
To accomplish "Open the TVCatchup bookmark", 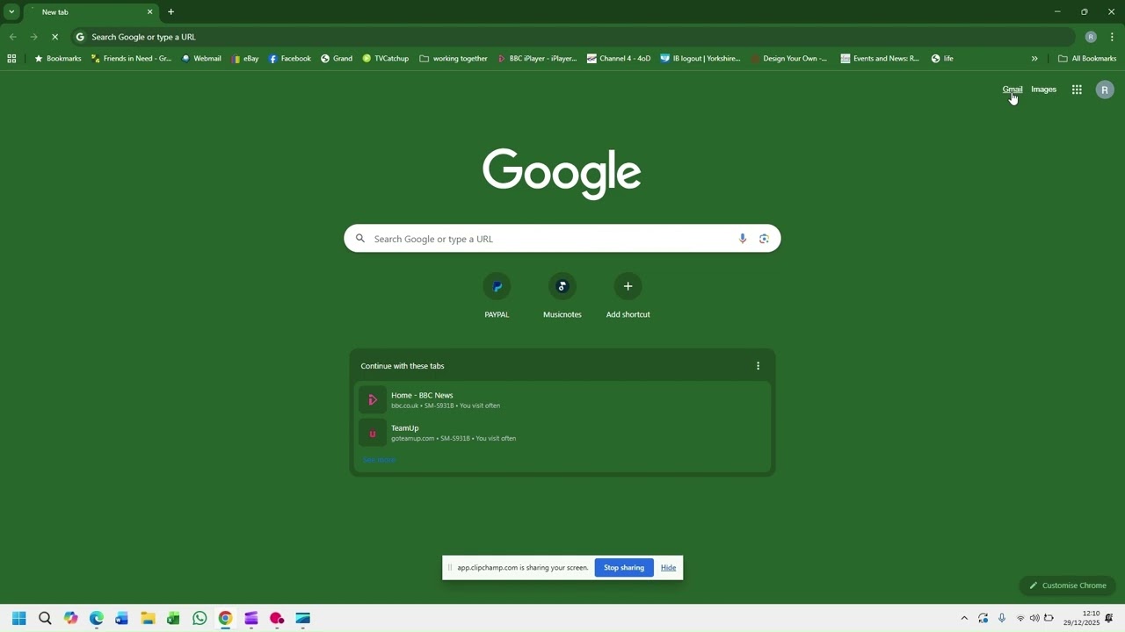I will click(x=385, y=59).
